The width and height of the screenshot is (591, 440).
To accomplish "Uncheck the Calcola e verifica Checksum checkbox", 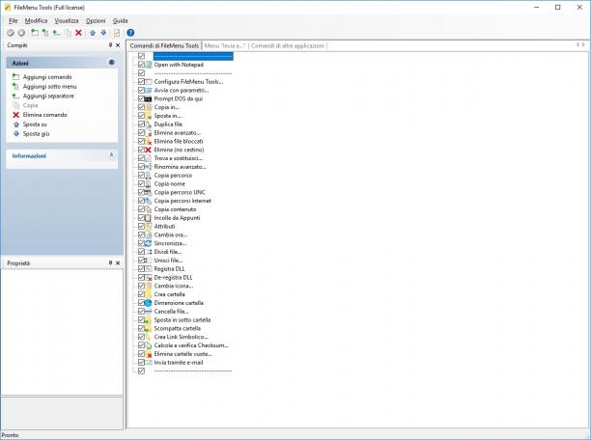I will coord(141,345).
